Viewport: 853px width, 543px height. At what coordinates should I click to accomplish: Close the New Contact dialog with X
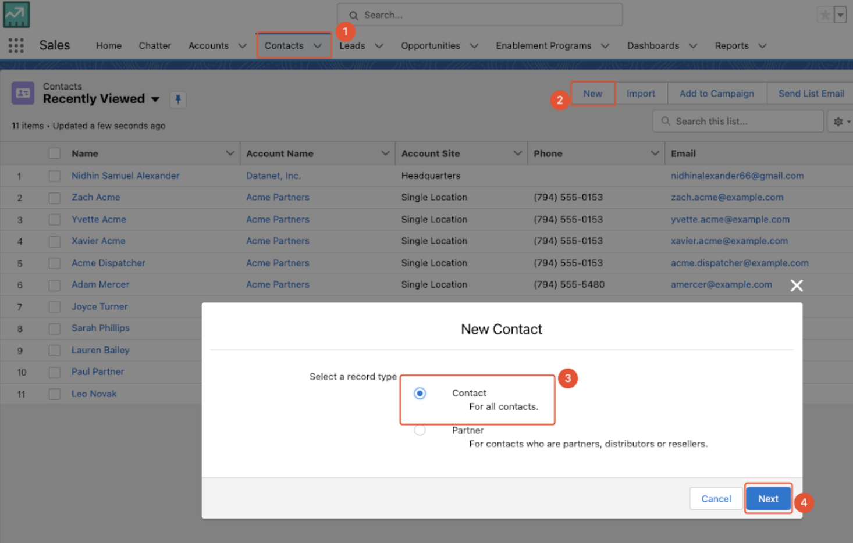click(797, 285)
